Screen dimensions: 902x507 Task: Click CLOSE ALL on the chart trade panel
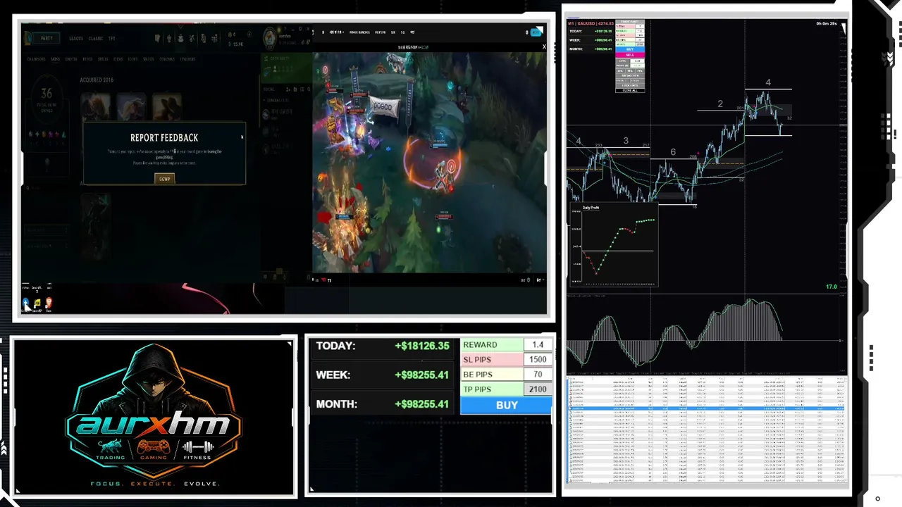coord(630,90)
